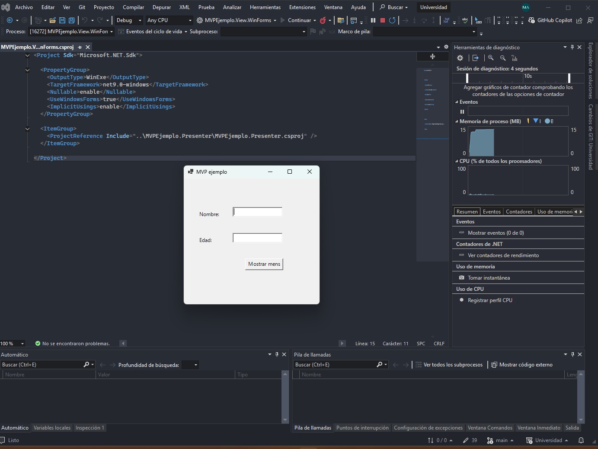Open the Depurar menu
Screen dimensions: 598x449
162,7
